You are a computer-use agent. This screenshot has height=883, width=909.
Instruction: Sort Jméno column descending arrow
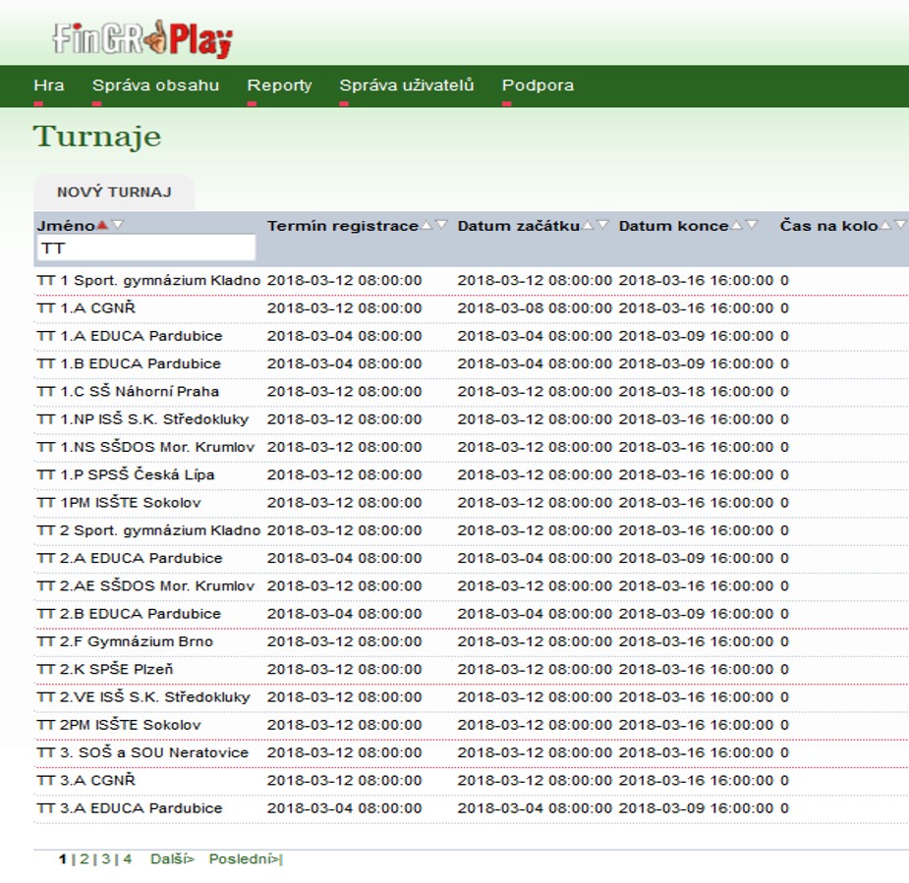pos(118,225)
